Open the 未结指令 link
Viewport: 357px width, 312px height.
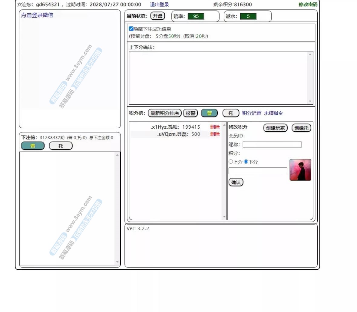click(273, 113)
